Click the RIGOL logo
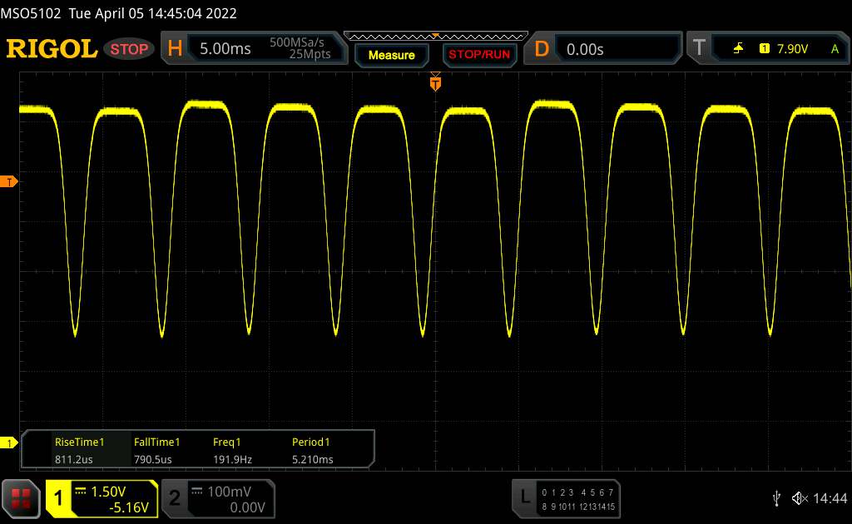Image resolution: width=852 pixels, height=524 pixels. pyautogui.click(x=52, y=49)
